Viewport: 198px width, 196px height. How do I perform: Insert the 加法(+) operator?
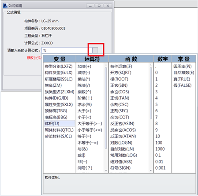(84, 67)
